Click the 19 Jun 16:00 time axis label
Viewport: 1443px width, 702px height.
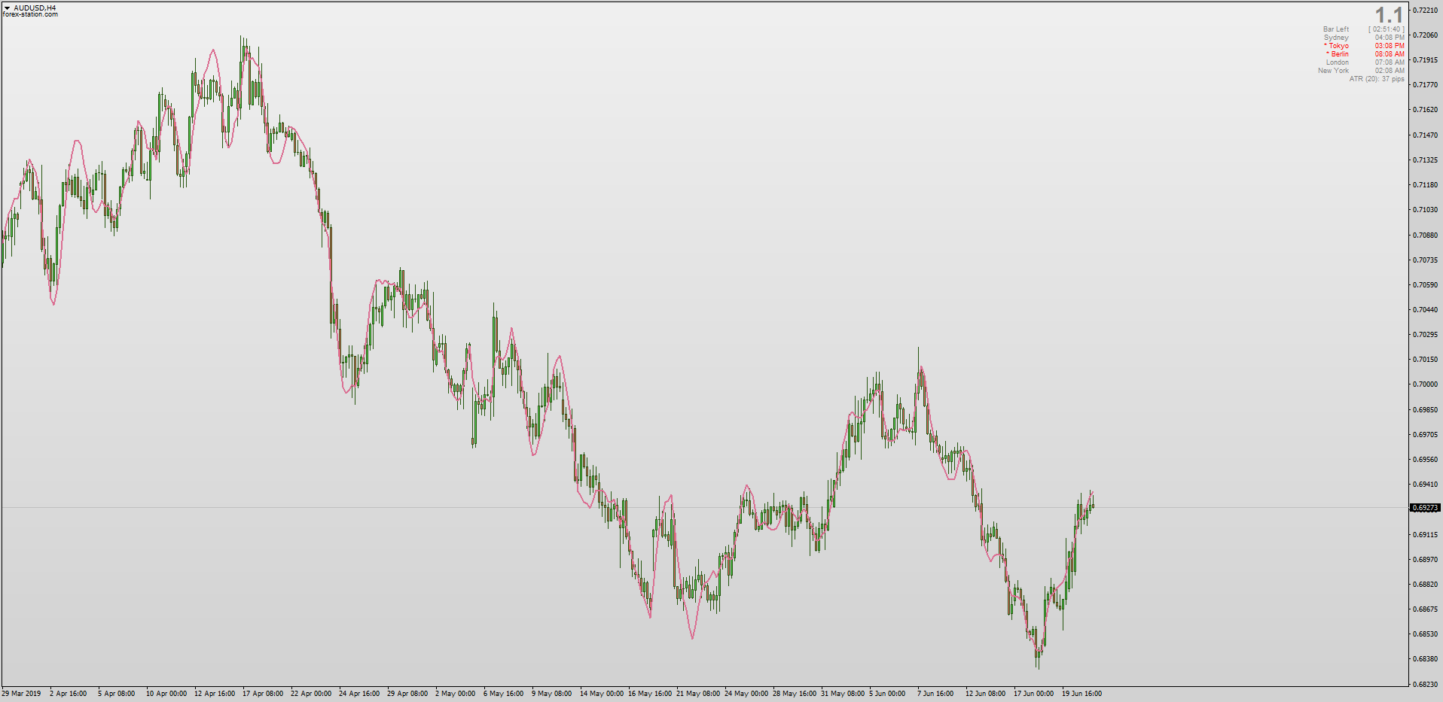1081,694
